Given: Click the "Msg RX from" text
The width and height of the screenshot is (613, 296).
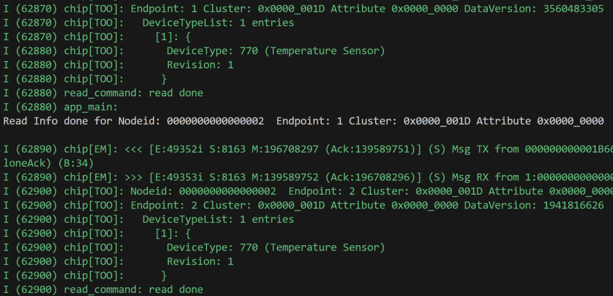Looking at the screenshot, I should pos(470,177).
